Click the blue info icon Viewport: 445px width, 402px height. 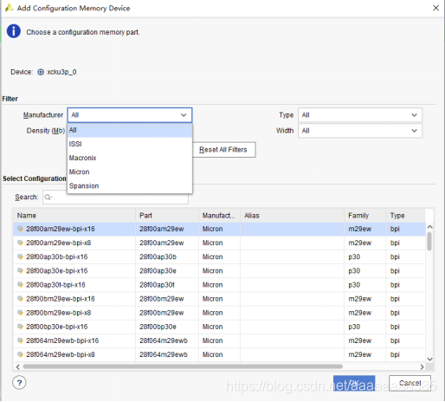click(x=14, y=31)
